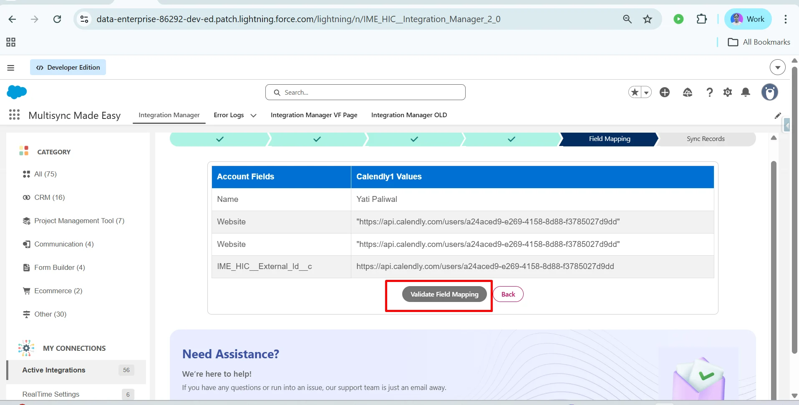Click the page scrollbar down arrow
This screenshot has height=405, width=799.
(x=794, y=395)
